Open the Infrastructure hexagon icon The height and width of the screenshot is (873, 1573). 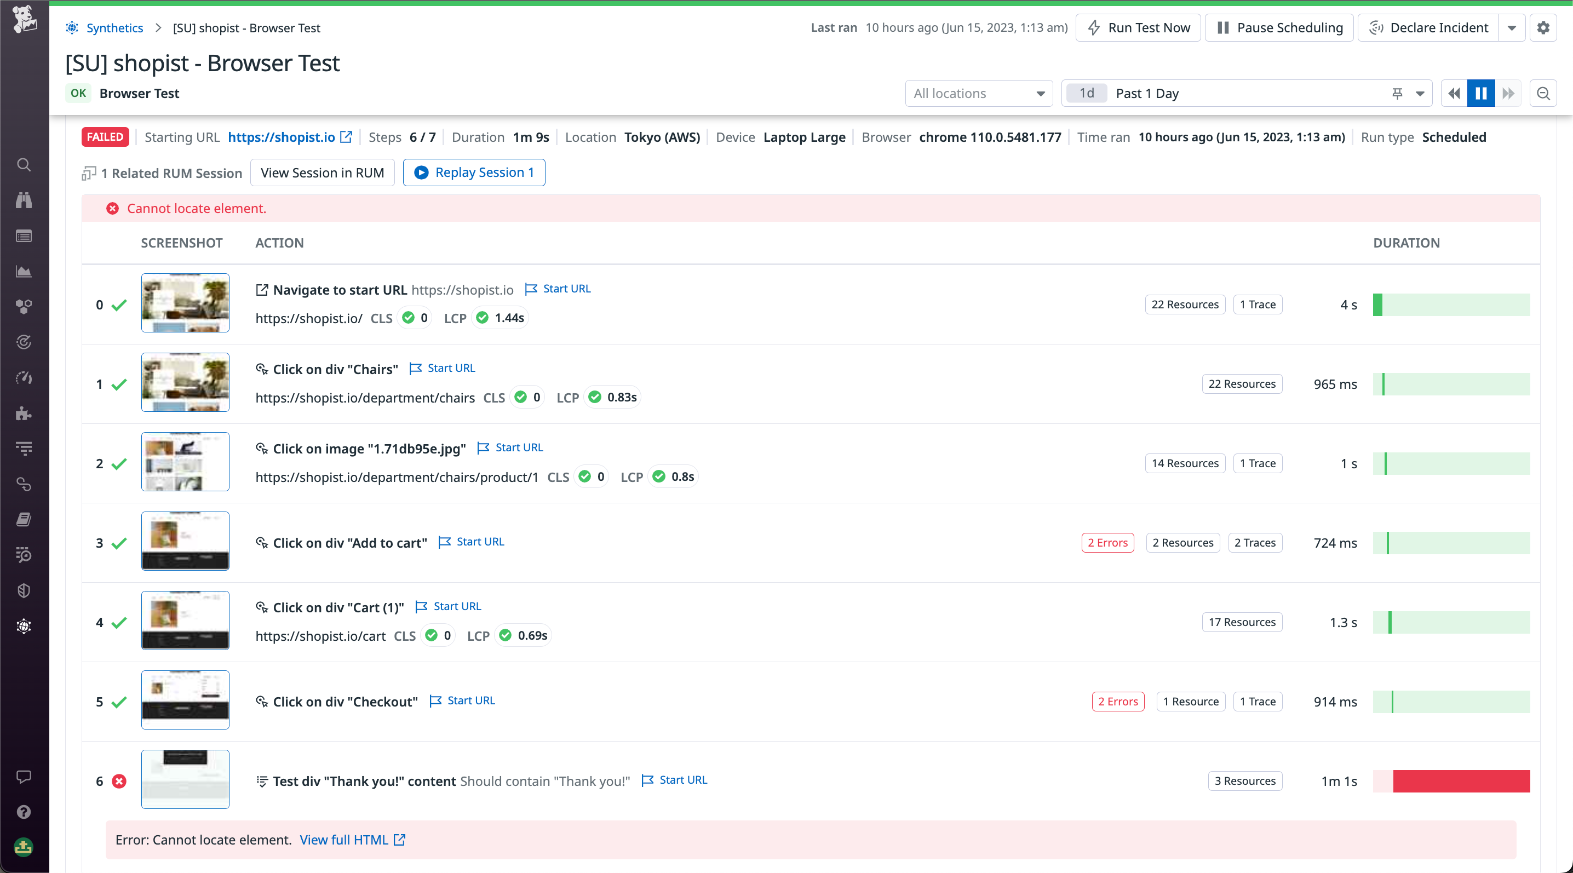pos(23,307)
